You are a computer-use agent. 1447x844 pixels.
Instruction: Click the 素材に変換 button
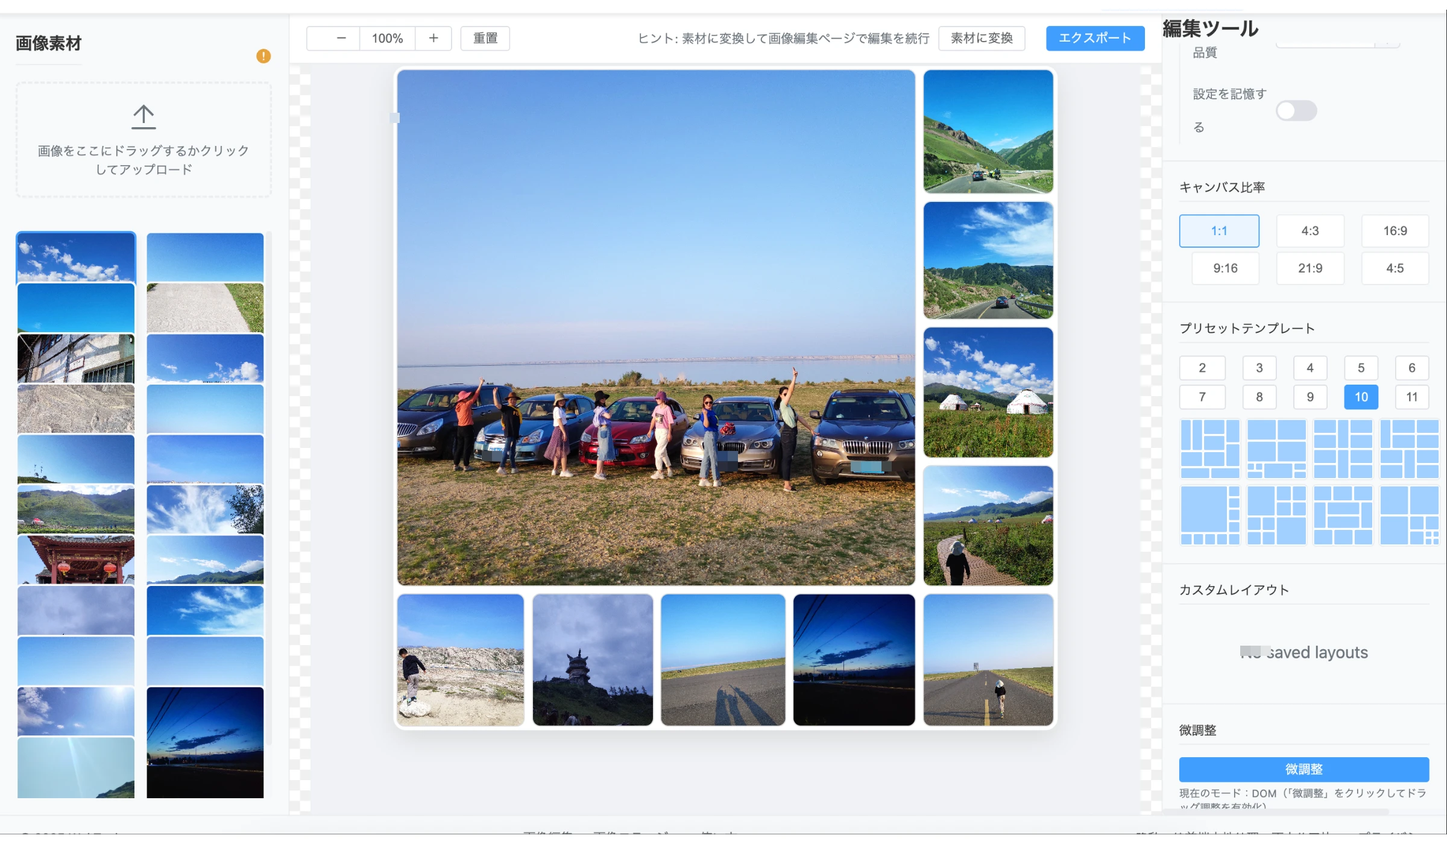click(982, 38)
